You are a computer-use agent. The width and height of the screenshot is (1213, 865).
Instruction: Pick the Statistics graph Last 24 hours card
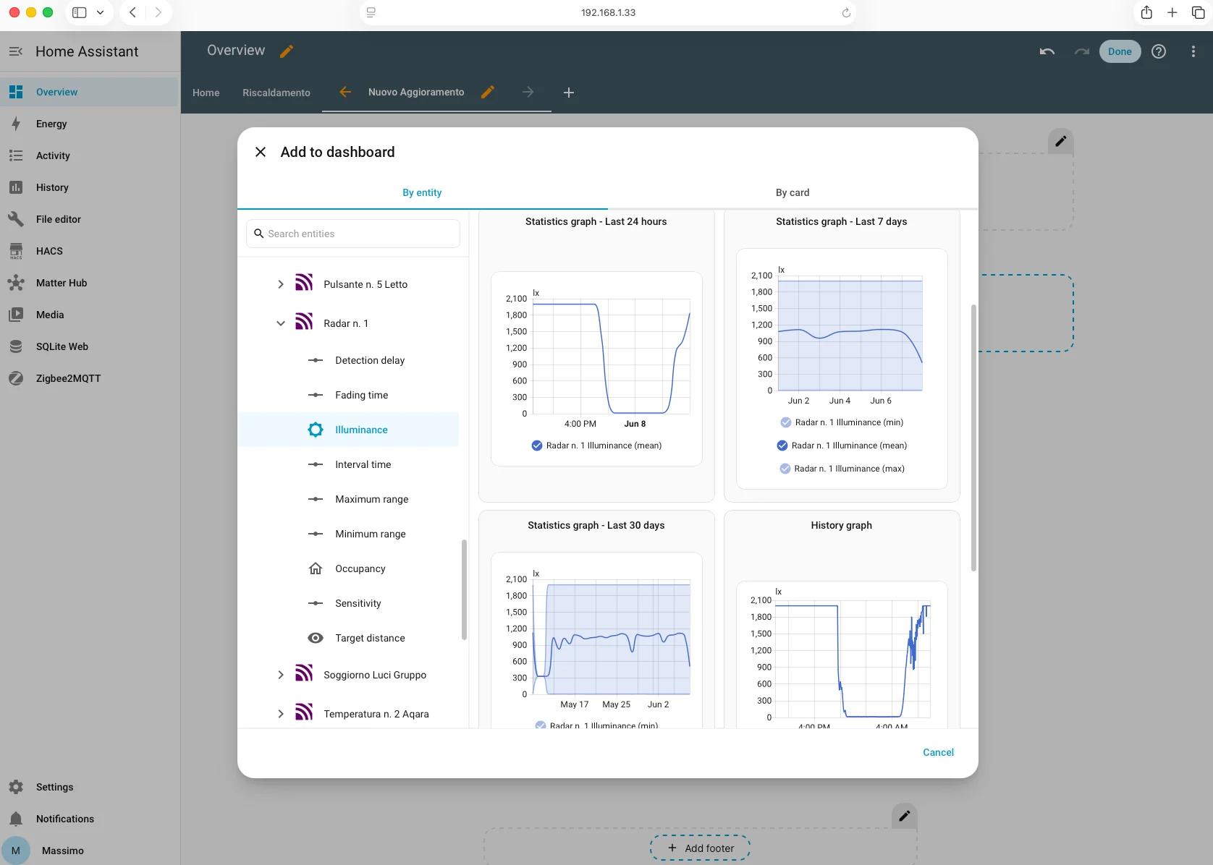[596, 356]
